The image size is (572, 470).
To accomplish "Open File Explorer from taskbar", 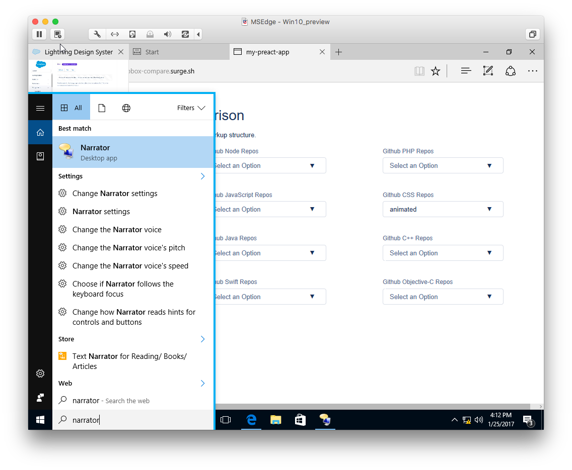I will [276, 420].
